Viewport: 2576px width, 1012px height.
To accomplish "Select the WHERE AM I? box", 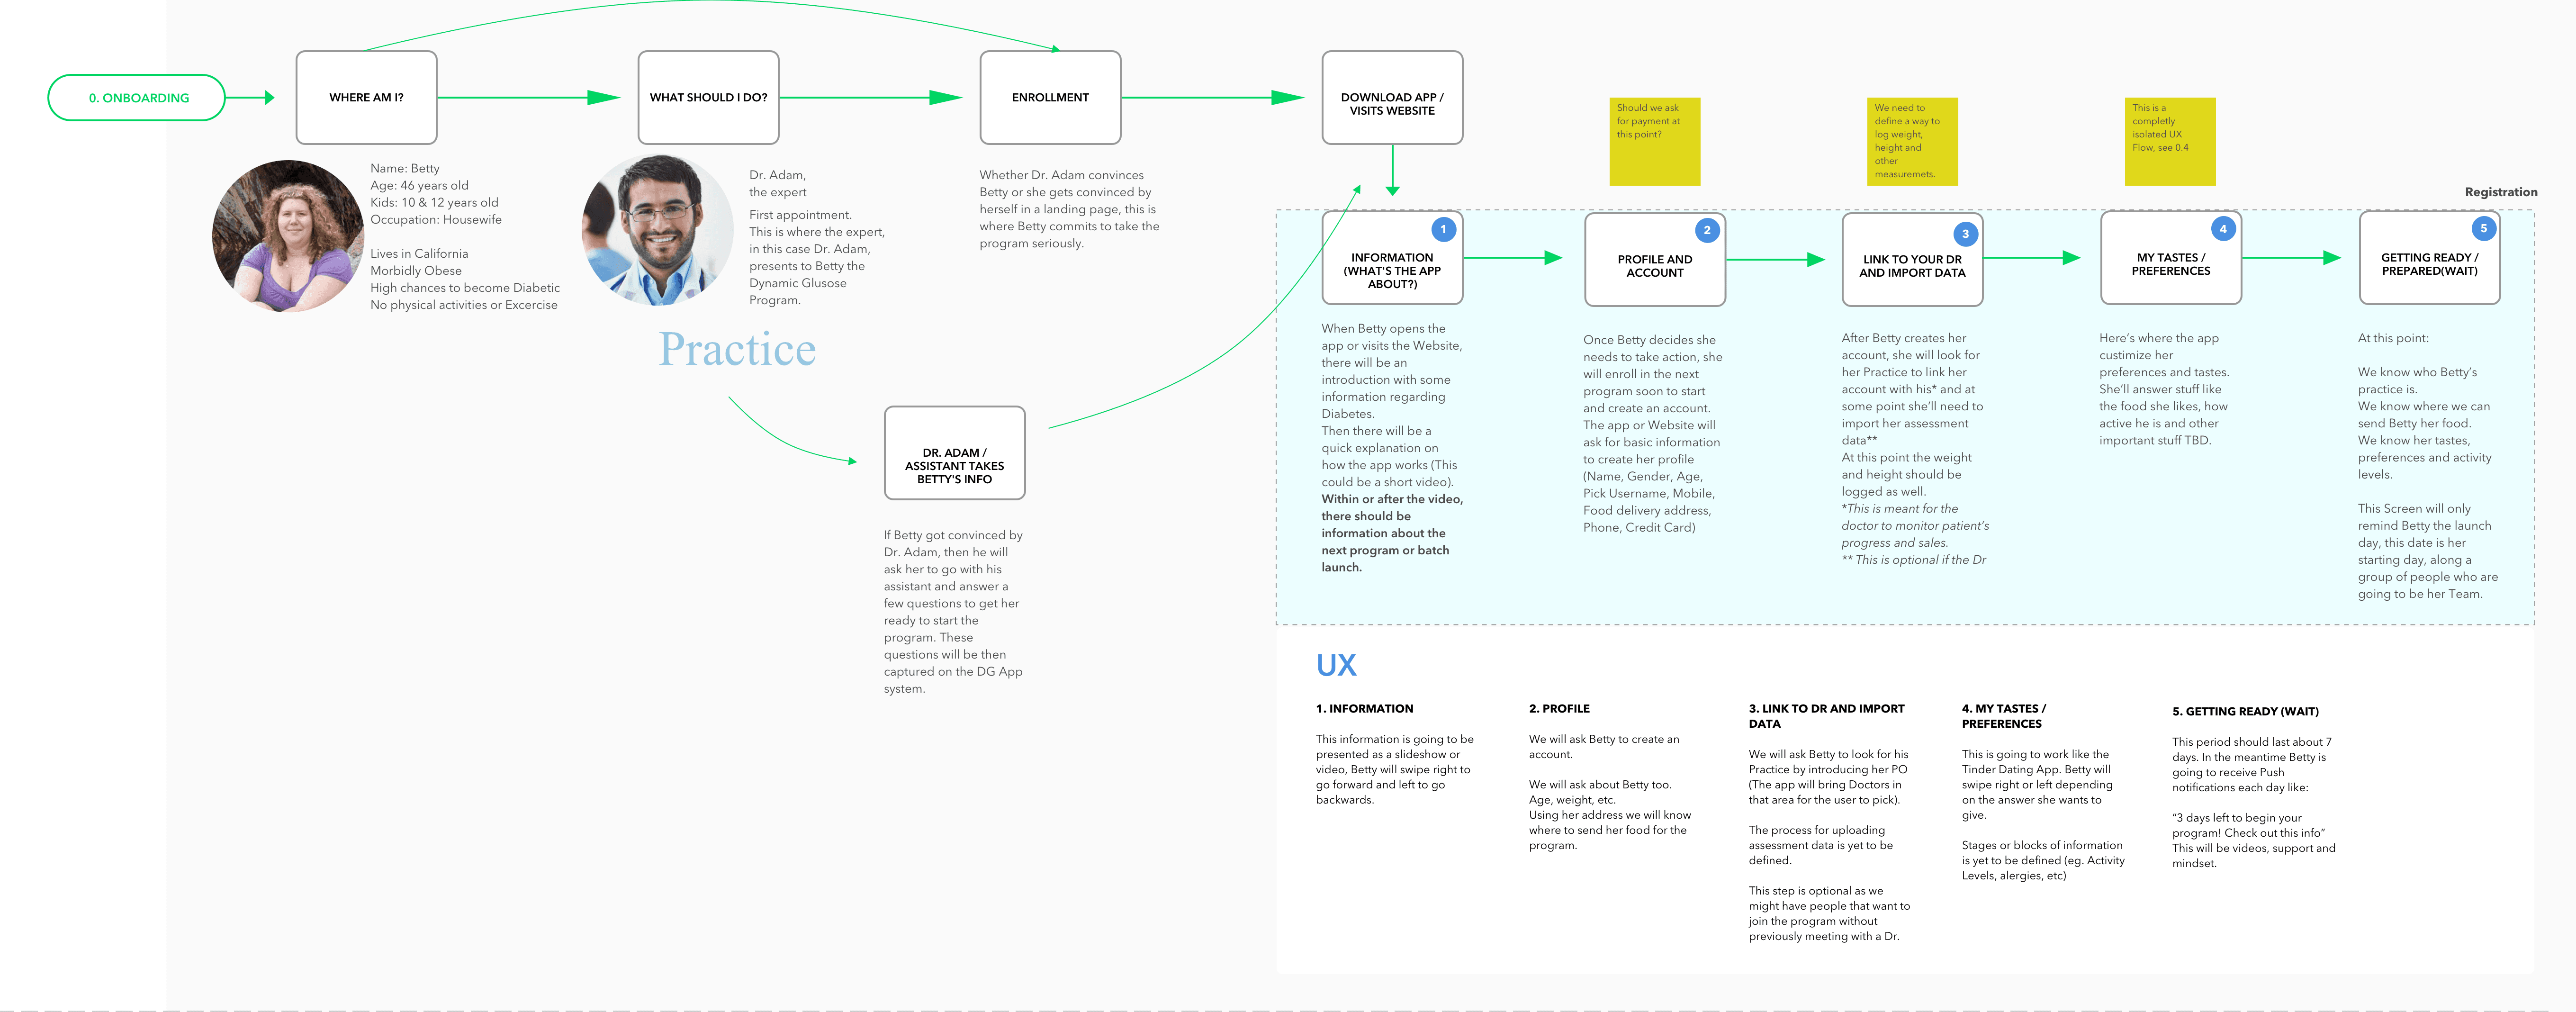I will tap(366, 97).
